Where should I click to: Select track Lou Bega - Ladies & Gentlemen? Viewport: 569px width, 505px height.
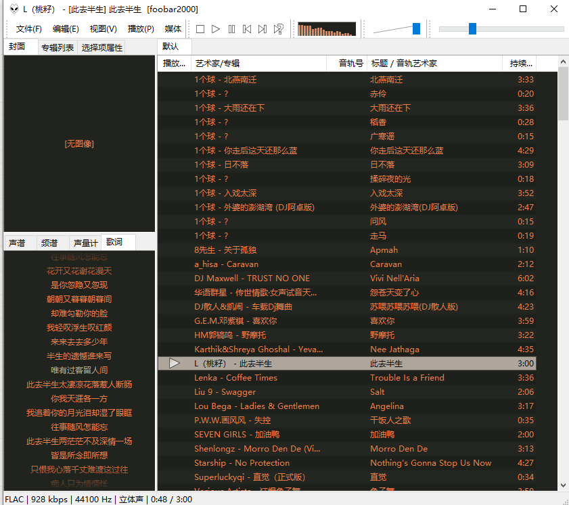pyautogui.click(x=347, y=406)
